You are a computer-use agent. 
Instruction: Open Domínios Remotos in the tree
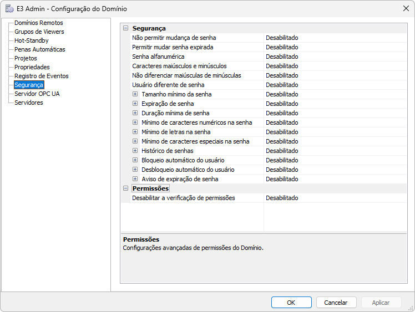click(38, 23)
